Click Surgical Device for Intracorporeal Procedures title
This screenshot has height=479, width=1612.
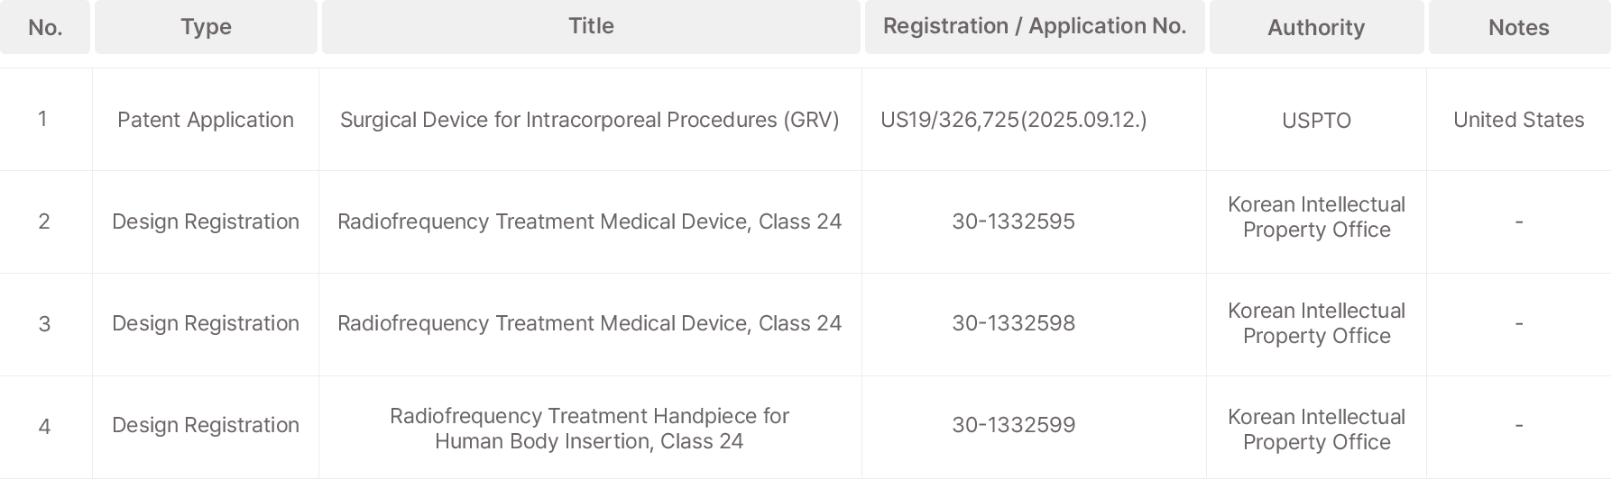[590, 120]
